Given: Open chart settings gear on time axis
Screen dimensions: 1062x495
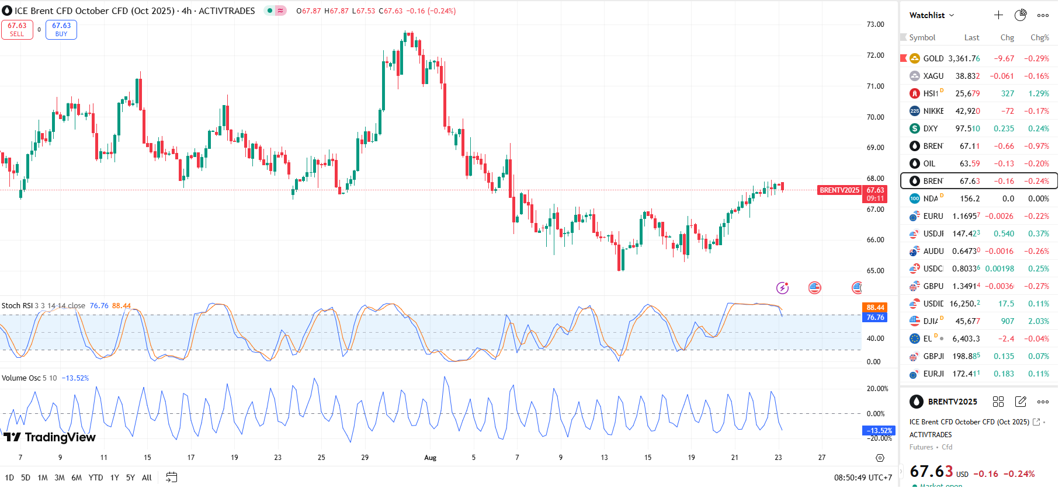Looking at the screenshot, I should pyautogui.click(x=880, y=458).
